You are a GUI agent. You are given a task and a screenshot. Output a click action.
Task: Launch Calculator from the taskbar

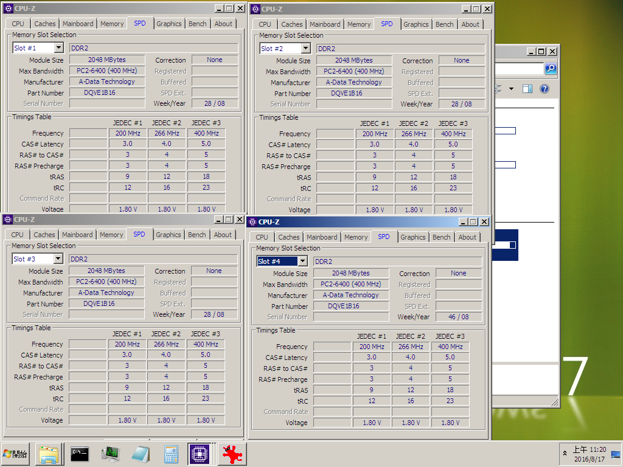(171, 454)
